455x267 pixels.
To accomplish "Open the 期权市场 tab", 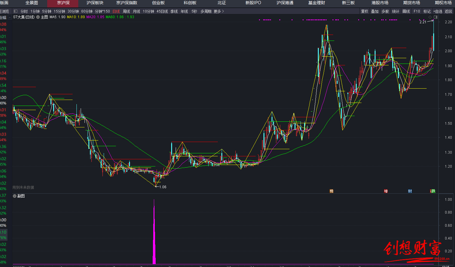I will [443, 3].
